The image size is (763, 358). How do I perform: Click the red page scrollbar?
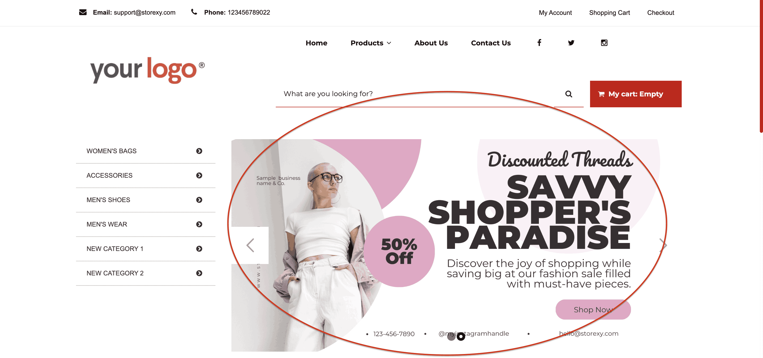pos(761,66)
